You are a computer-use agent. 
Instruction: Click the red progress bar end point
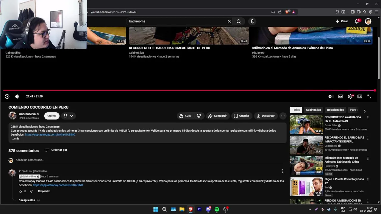pos(375,90)
